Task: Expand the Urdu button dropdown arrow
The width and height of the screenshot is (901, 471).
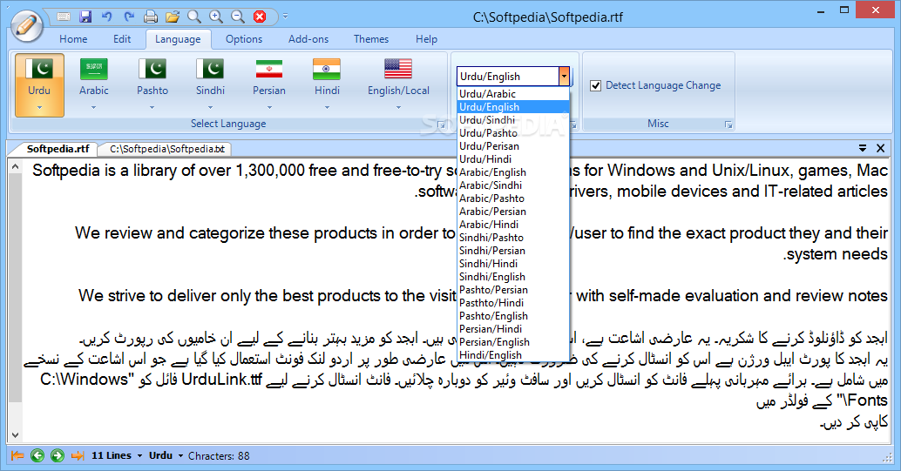Action: [39, 107]
